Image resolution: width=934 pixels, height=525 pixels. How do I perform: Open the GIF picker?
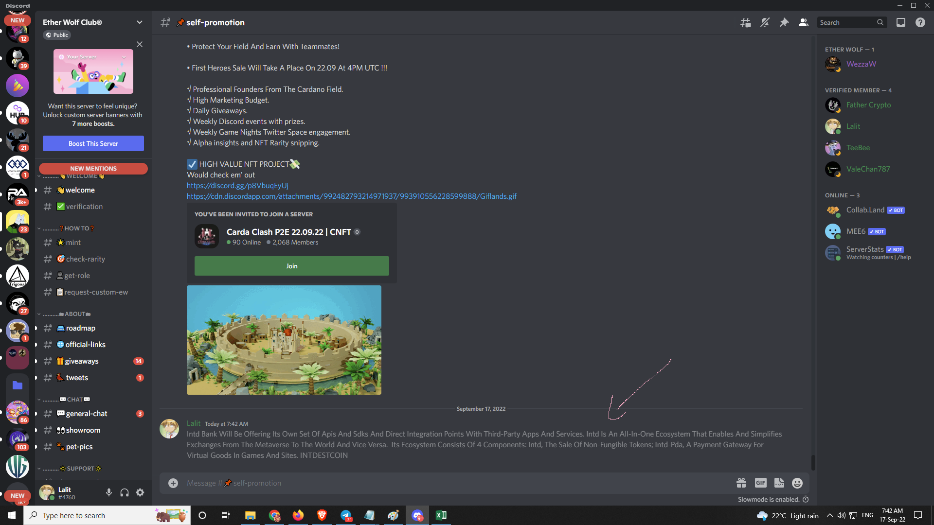[x=761, y=483]
